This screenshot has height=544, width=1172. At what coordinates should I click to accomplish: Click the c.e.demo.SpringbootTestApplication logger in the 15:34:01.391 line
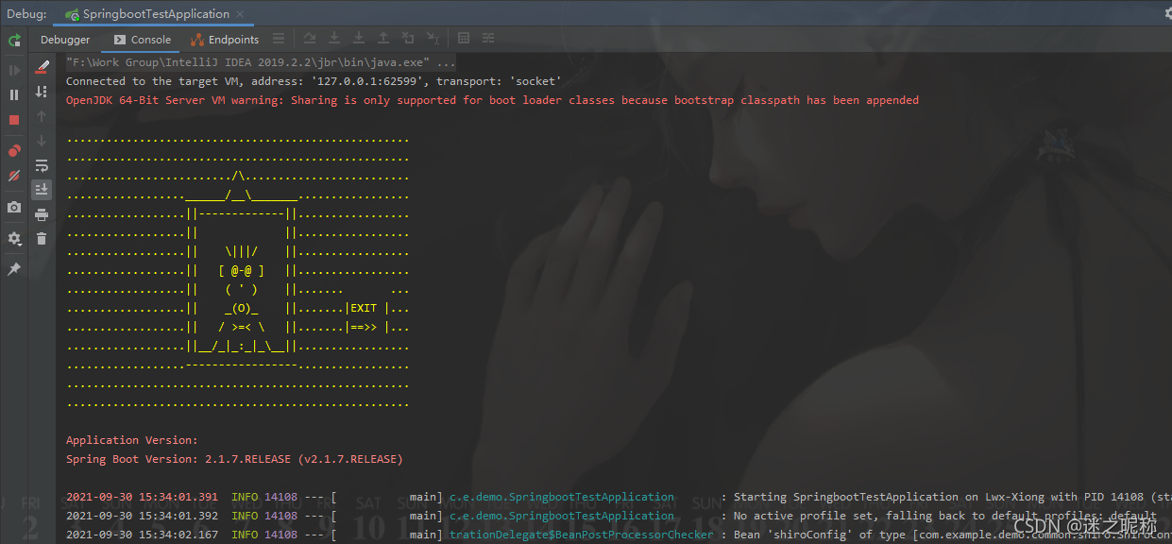(562, 497)
